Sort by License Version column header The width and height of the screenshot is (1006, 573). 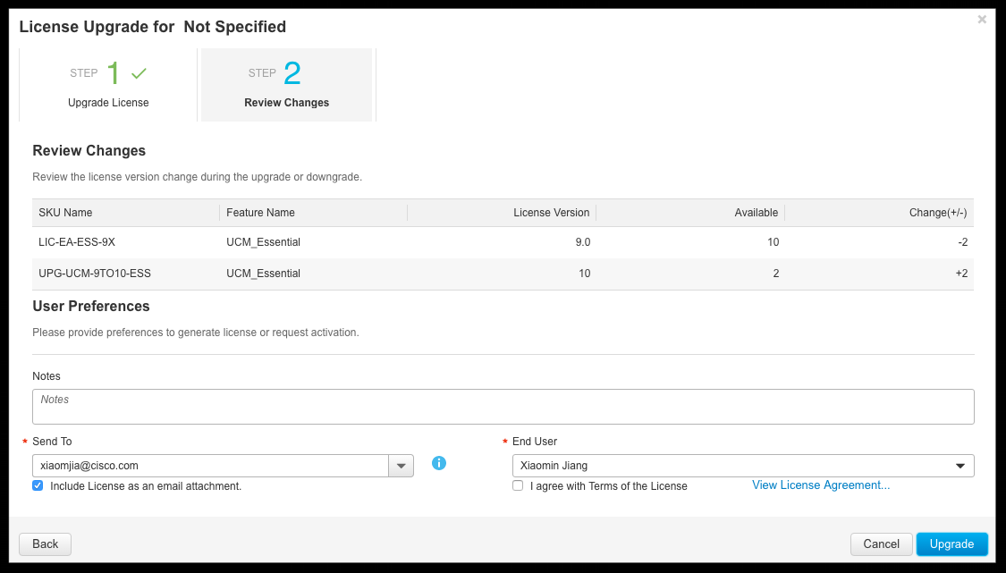pos(502,213)
